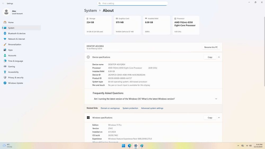The height and width of the screenshot is (149, 265).
Task: Click the Installed RAM icon
Action: [x=146, y=19]
